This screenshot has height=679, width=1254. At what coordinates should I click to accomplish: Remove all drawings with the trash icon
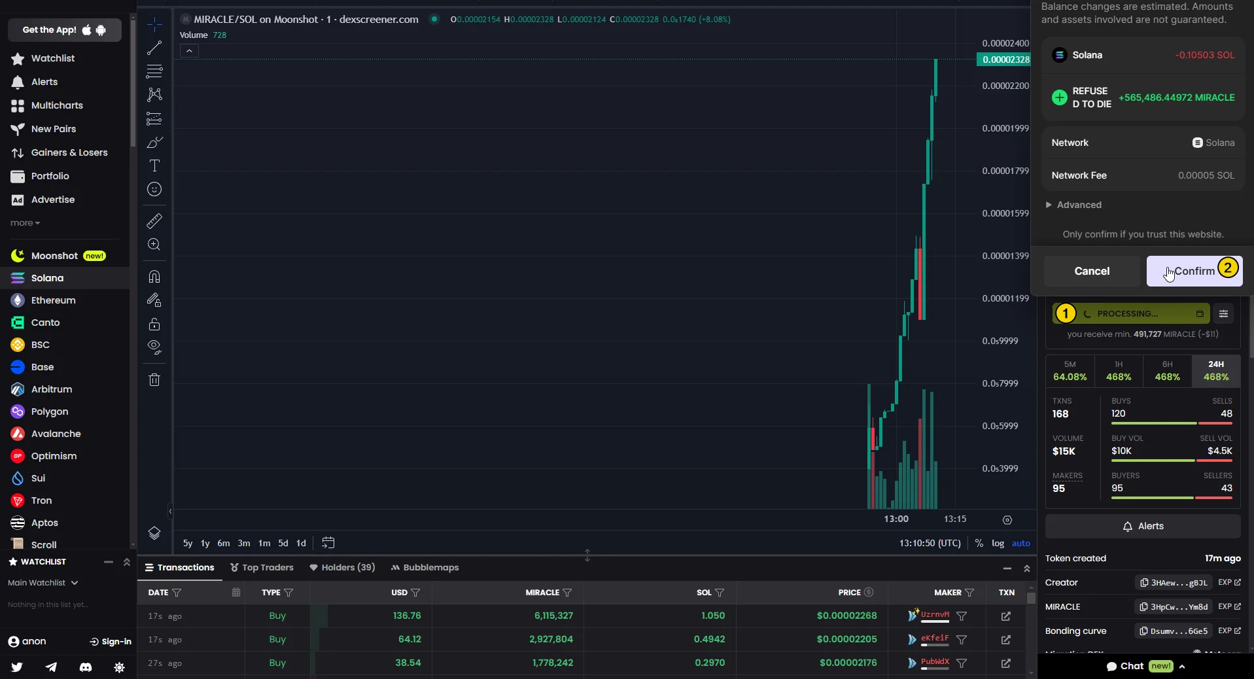click(x=154, y=379)
